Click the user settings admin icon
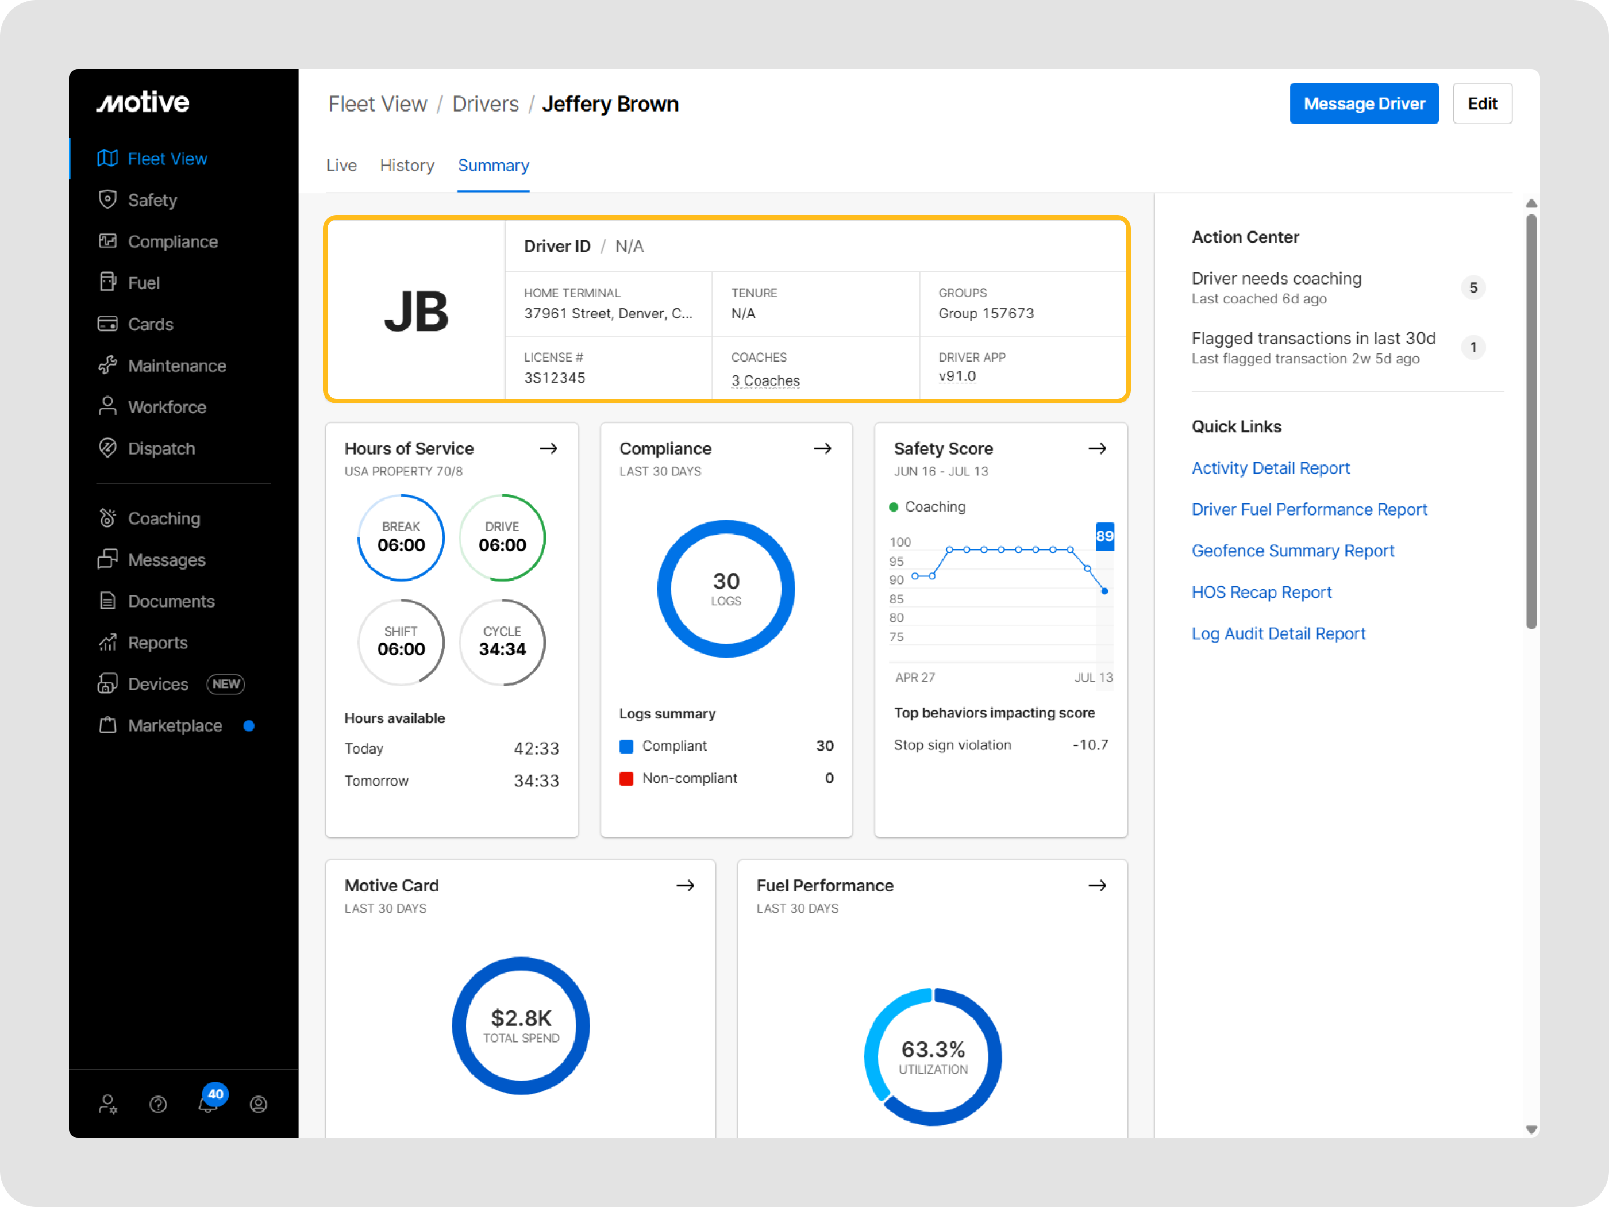The width and height of the screenshot is (1609, 1207). (x=107, y=1105)
